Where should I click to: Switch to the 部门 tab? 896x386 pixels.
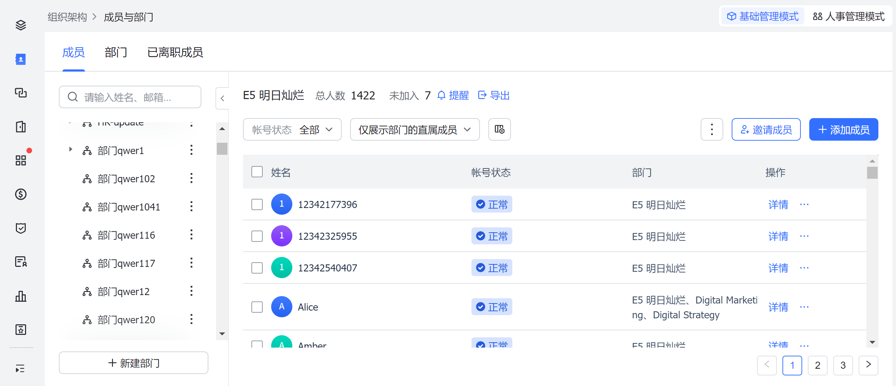point(116,53)
